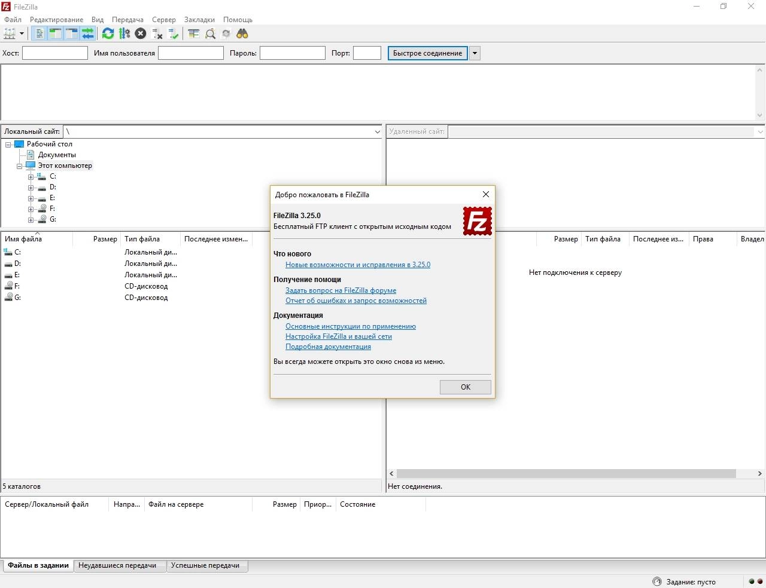Open the Сервер menu
The image size is (766, 588).
pyautogui.click(x=164, y=20)
